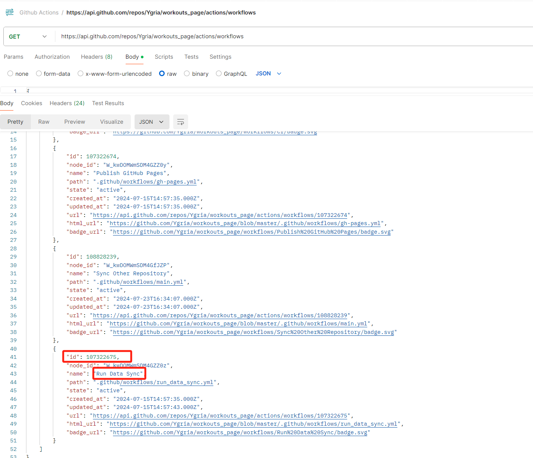
Task: Open the Params tab
Action: pyautogui.click(x=13, y=57)
